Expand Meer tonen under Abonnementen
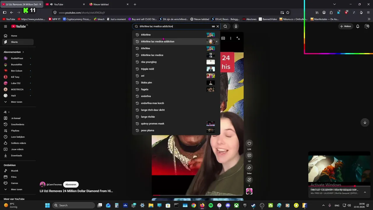Screen dimensions: 373x210 (18, 102)
